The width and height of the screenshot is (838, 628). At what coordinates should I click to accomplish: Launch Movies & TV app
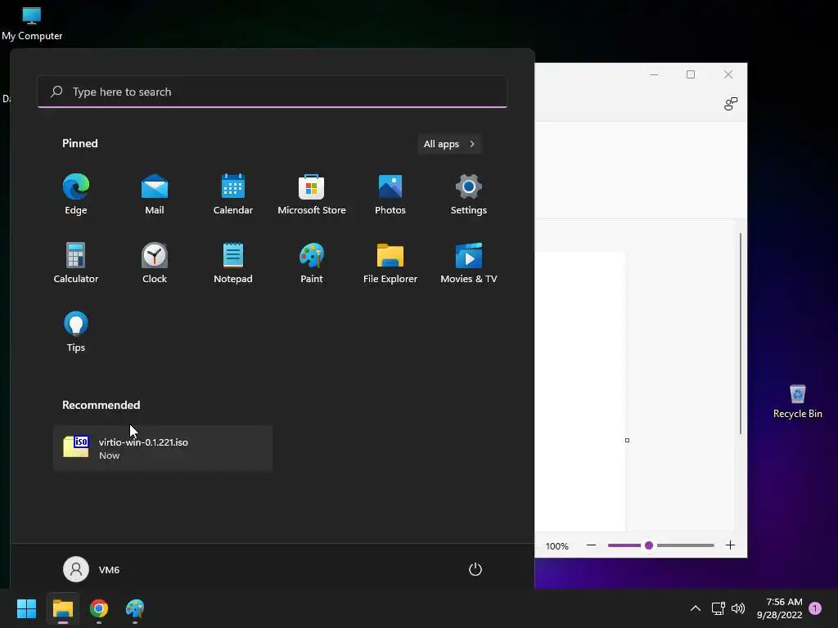pyautogui.click(x=469, y=262)
